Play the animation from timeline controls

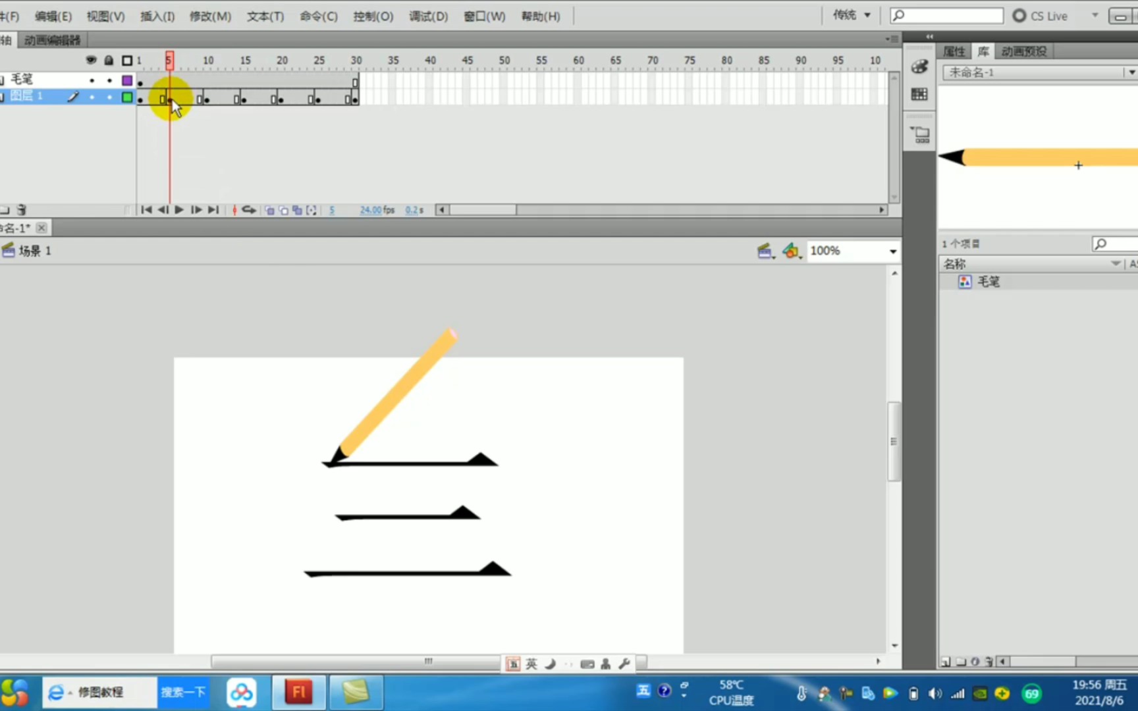tap(178, 209)
